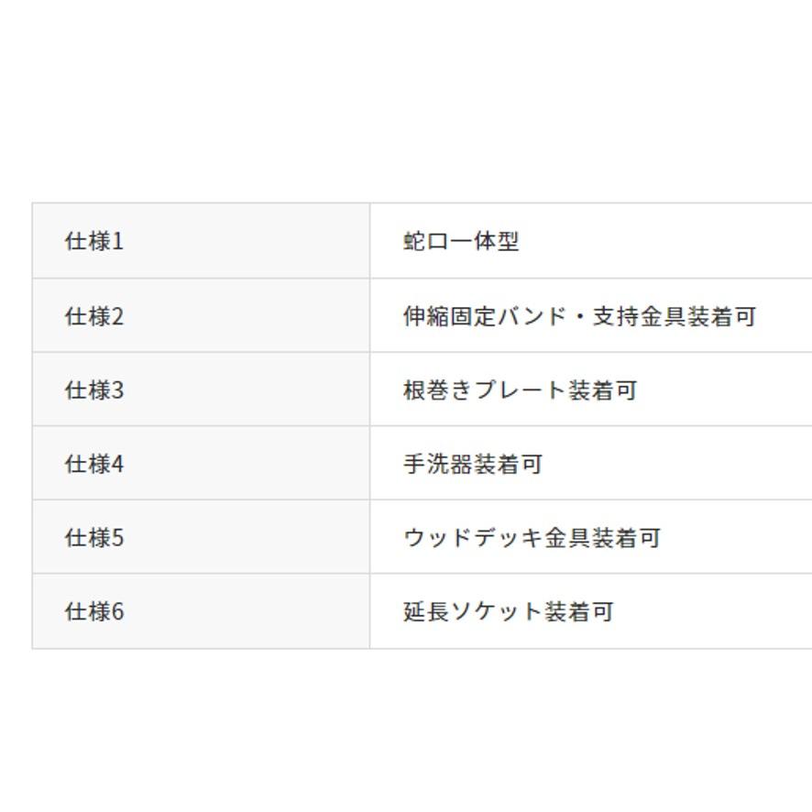Select the 手洗器装着可 value text
This screenshot has height=812, width=812.
[x=473, y=464]
